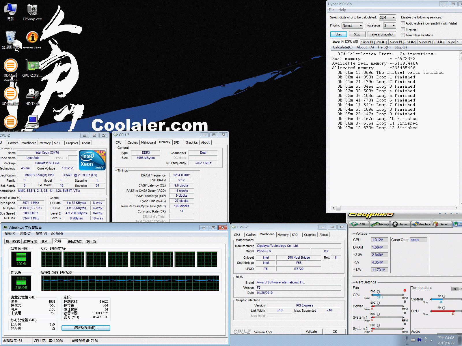462x346 pixels.
Task: Click the taskbar keyboard input icon
Action: point(413,340)
